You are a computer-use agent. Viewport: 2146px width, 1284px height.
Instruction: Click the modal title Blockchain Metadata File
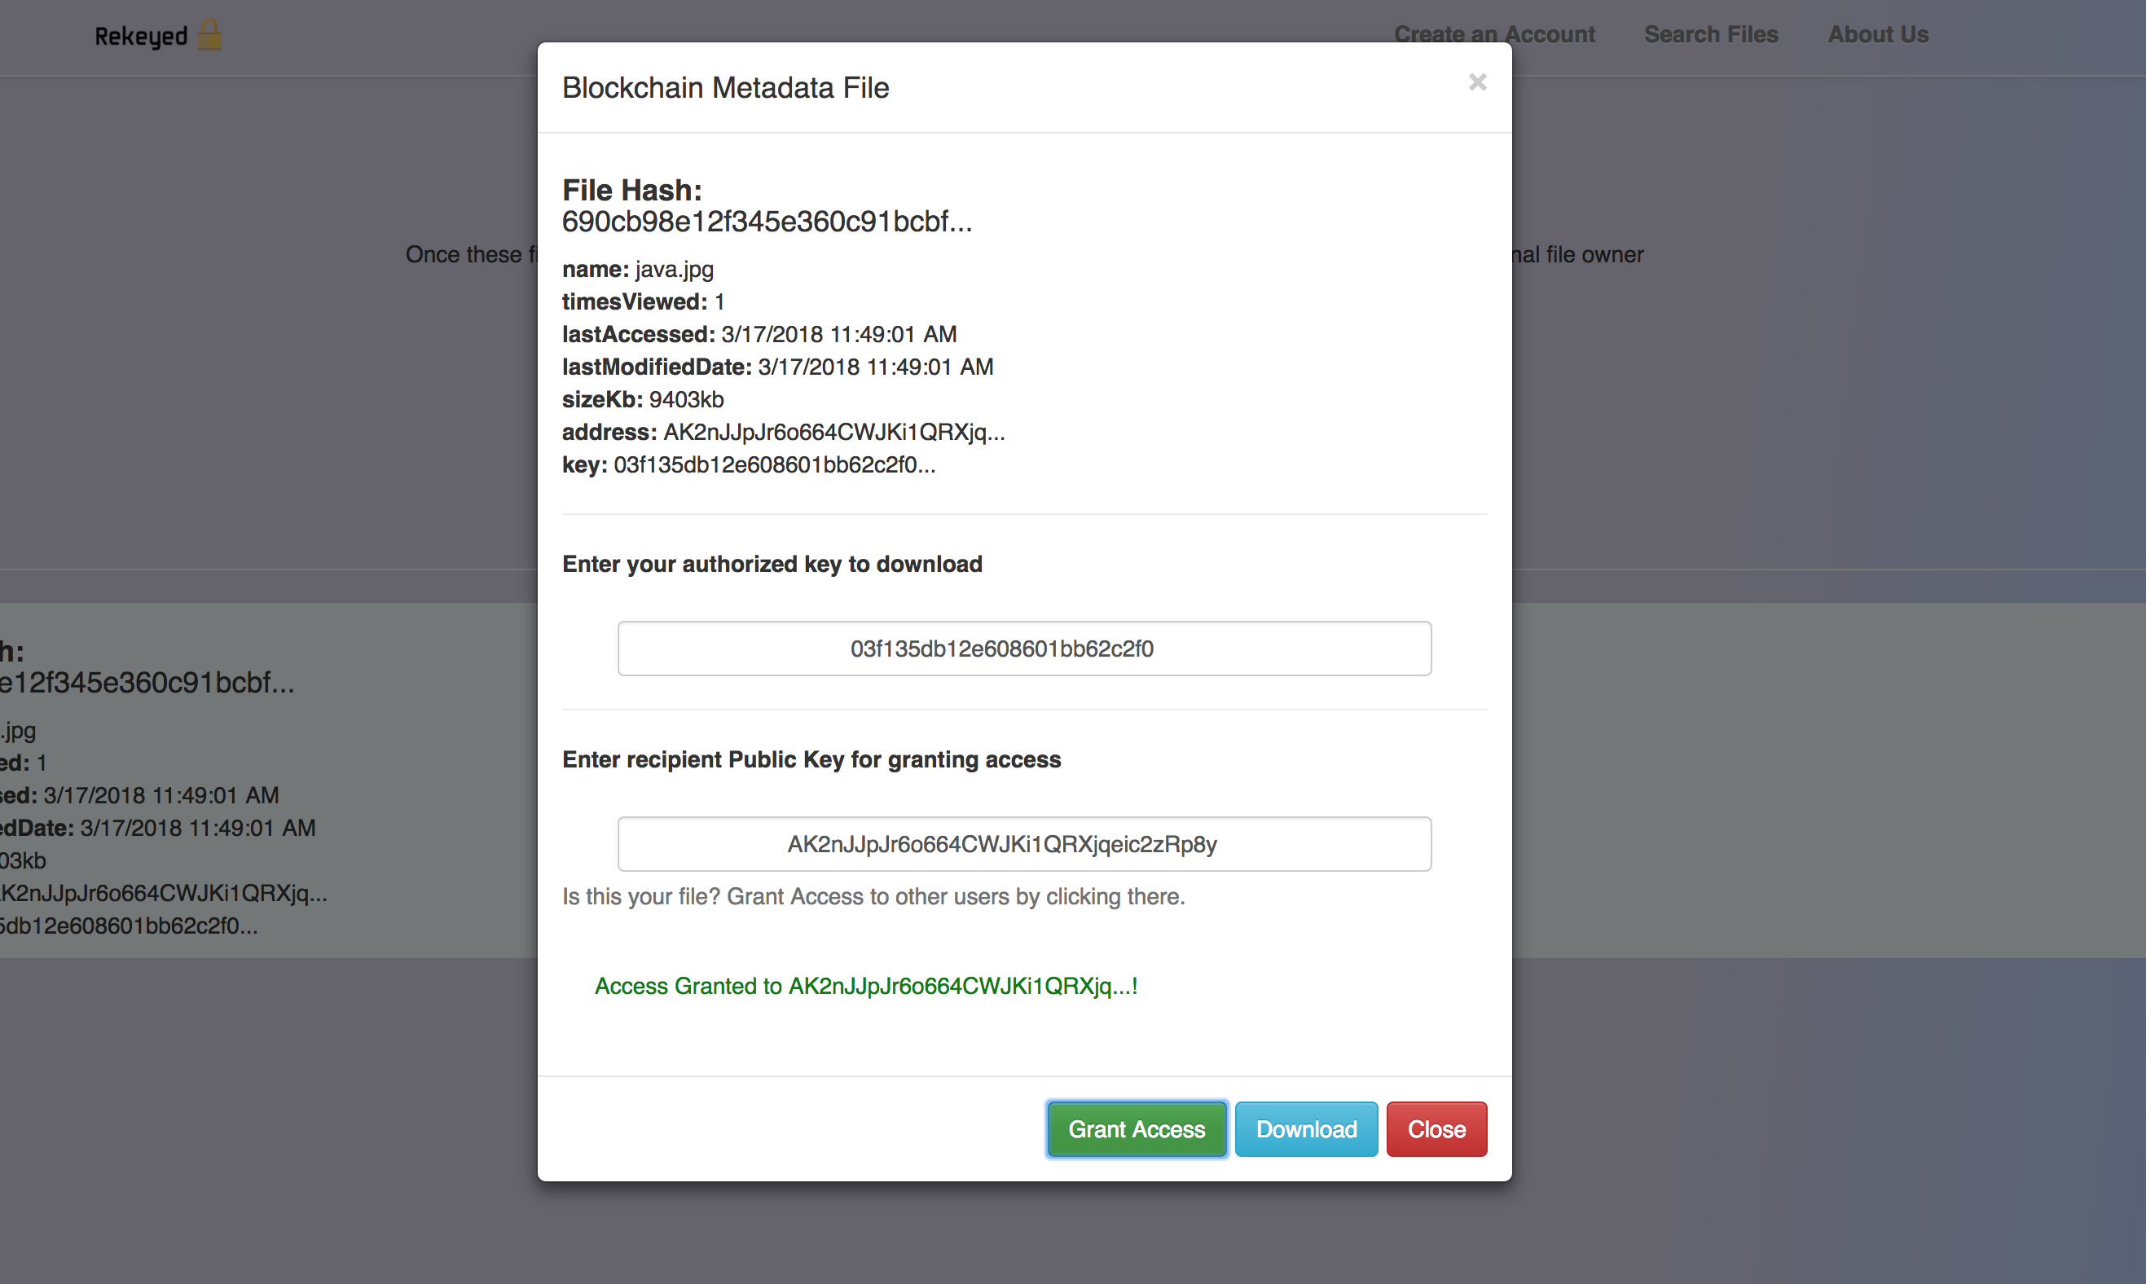(x=725, y=87)
